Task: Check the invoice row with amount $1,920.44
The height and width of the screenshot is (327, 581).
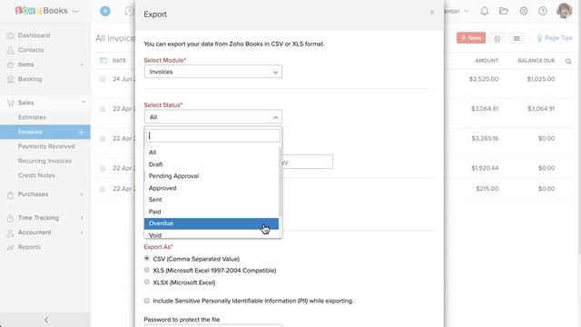Action: (103, 168)
